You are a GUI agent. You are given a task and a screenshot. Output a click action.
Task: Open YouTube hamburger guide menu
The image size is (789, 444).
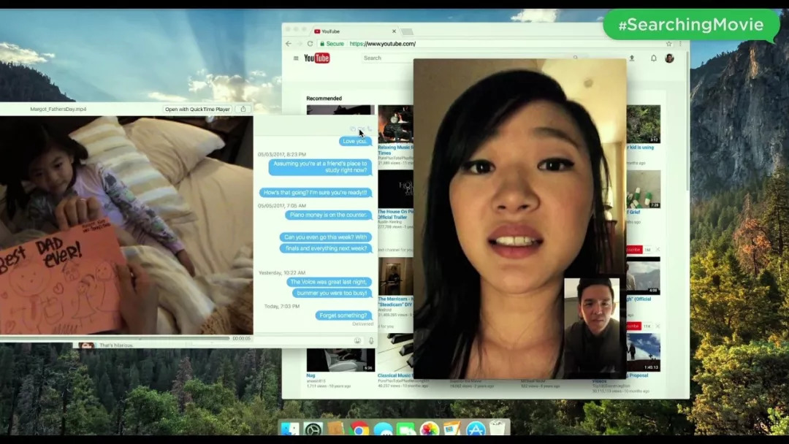pos(296,58)
